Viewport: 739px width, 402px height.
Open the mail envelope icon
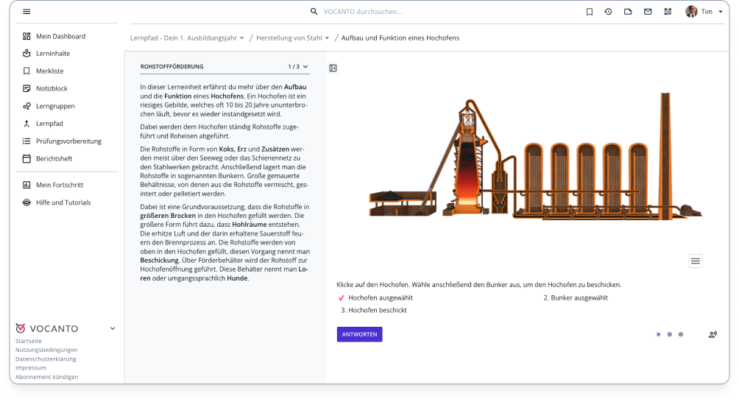pos(648,12)
